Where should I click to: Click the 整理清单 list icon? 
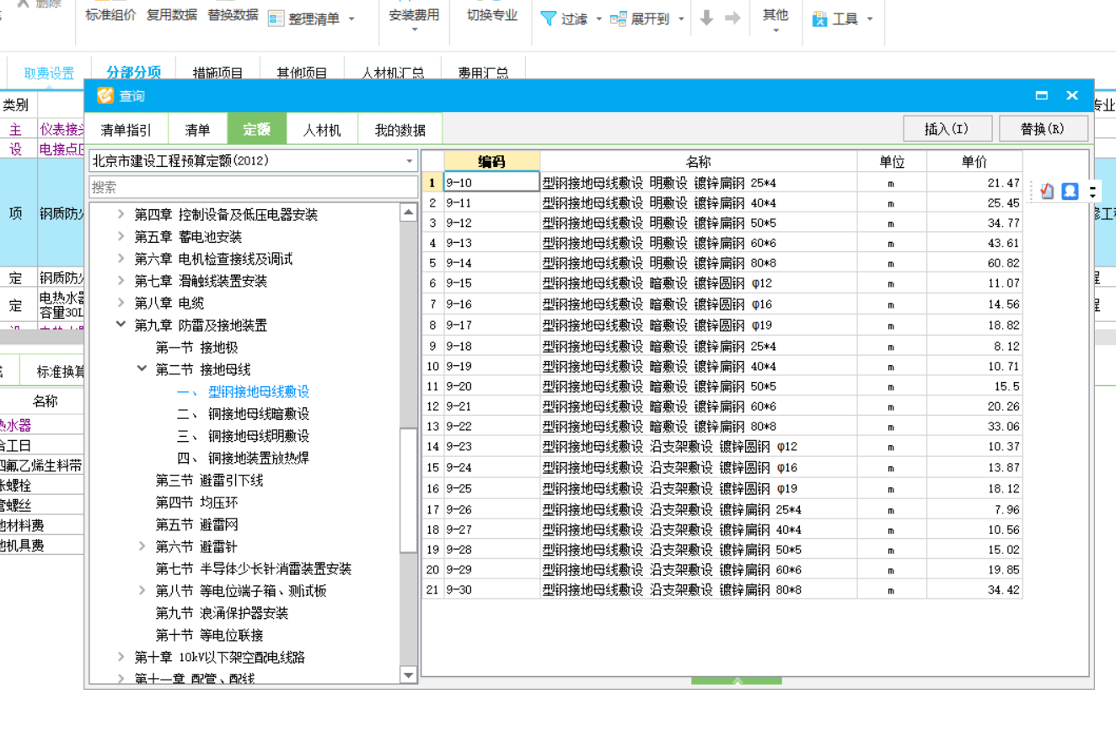(276, 19)
